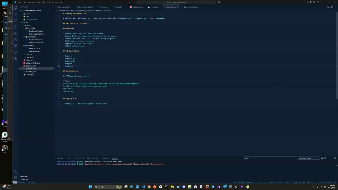This screenshot has height=190, width=338.
Task: Click the editor vertical scrollbar
Action: pyautogui.click(x=337, y=55)
